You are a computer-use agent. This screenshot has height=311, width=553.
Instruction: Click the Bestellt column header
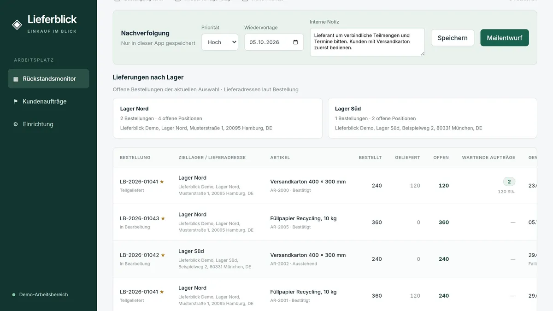pos(371,158)
